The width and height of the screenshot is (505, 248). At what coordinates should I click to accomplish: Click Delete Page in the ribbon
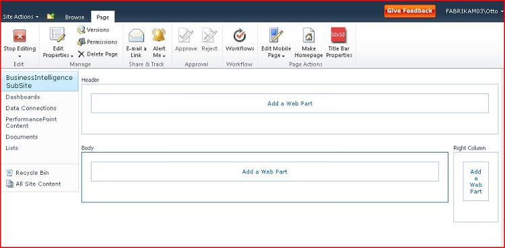click(98, 54)
